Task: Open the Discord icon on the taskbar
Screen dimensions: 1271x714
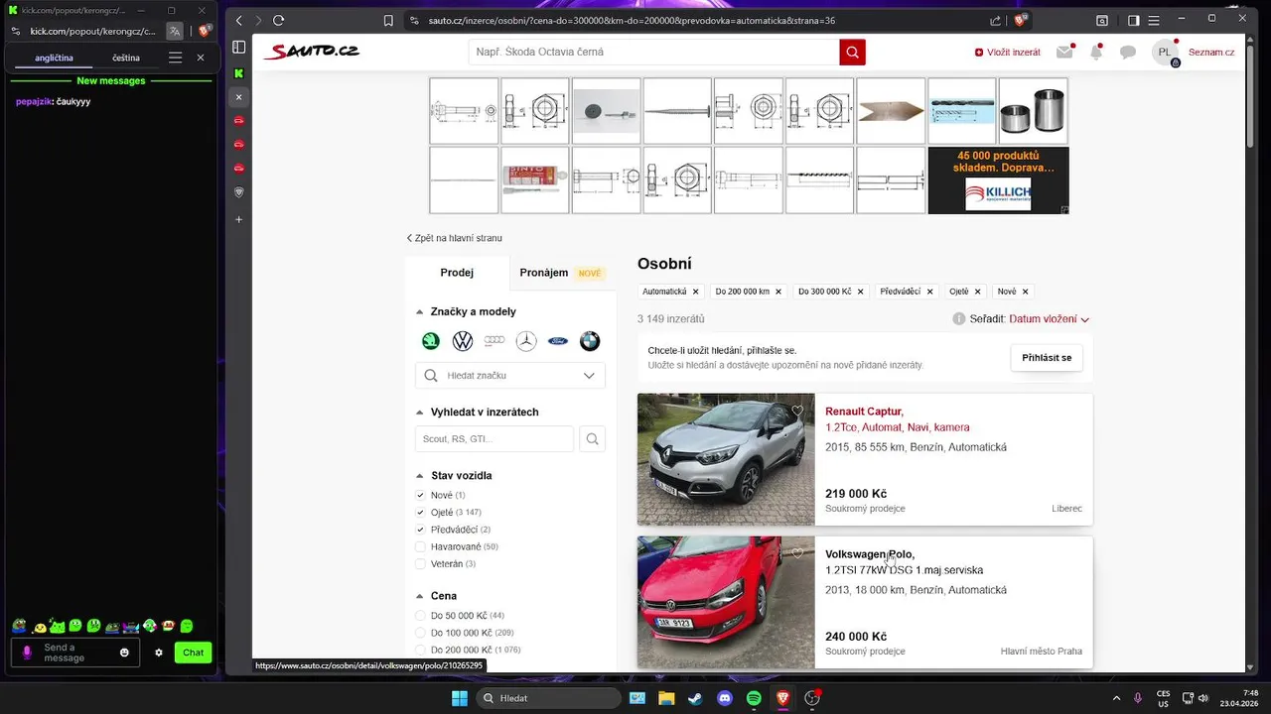Action: [x=725, y=698]
